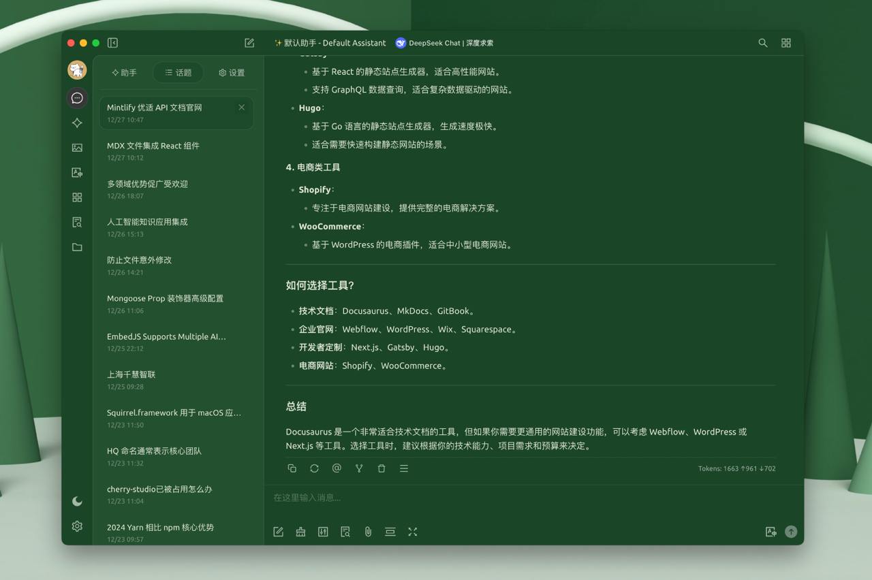Regenerate the assistant's response
Screen dimensions: 872x580
click(314, 468)
